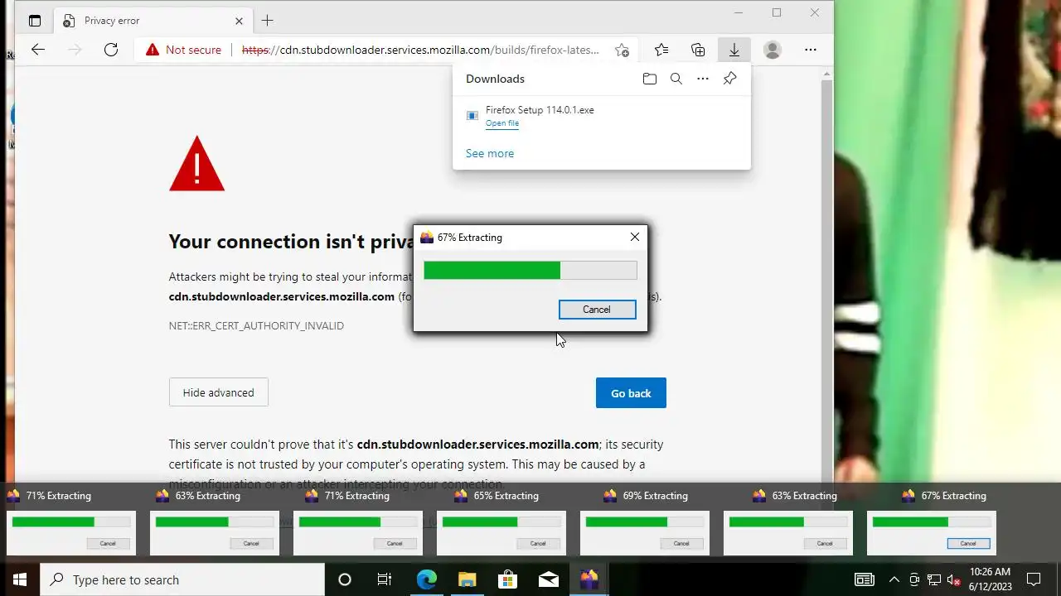Pin the Downloads panel
The image size is (1061, 596).
tap(729, 79)
